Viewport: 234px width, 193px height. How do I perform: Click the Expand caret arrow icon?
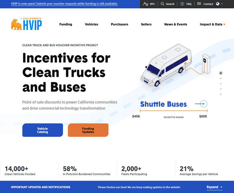221,187
